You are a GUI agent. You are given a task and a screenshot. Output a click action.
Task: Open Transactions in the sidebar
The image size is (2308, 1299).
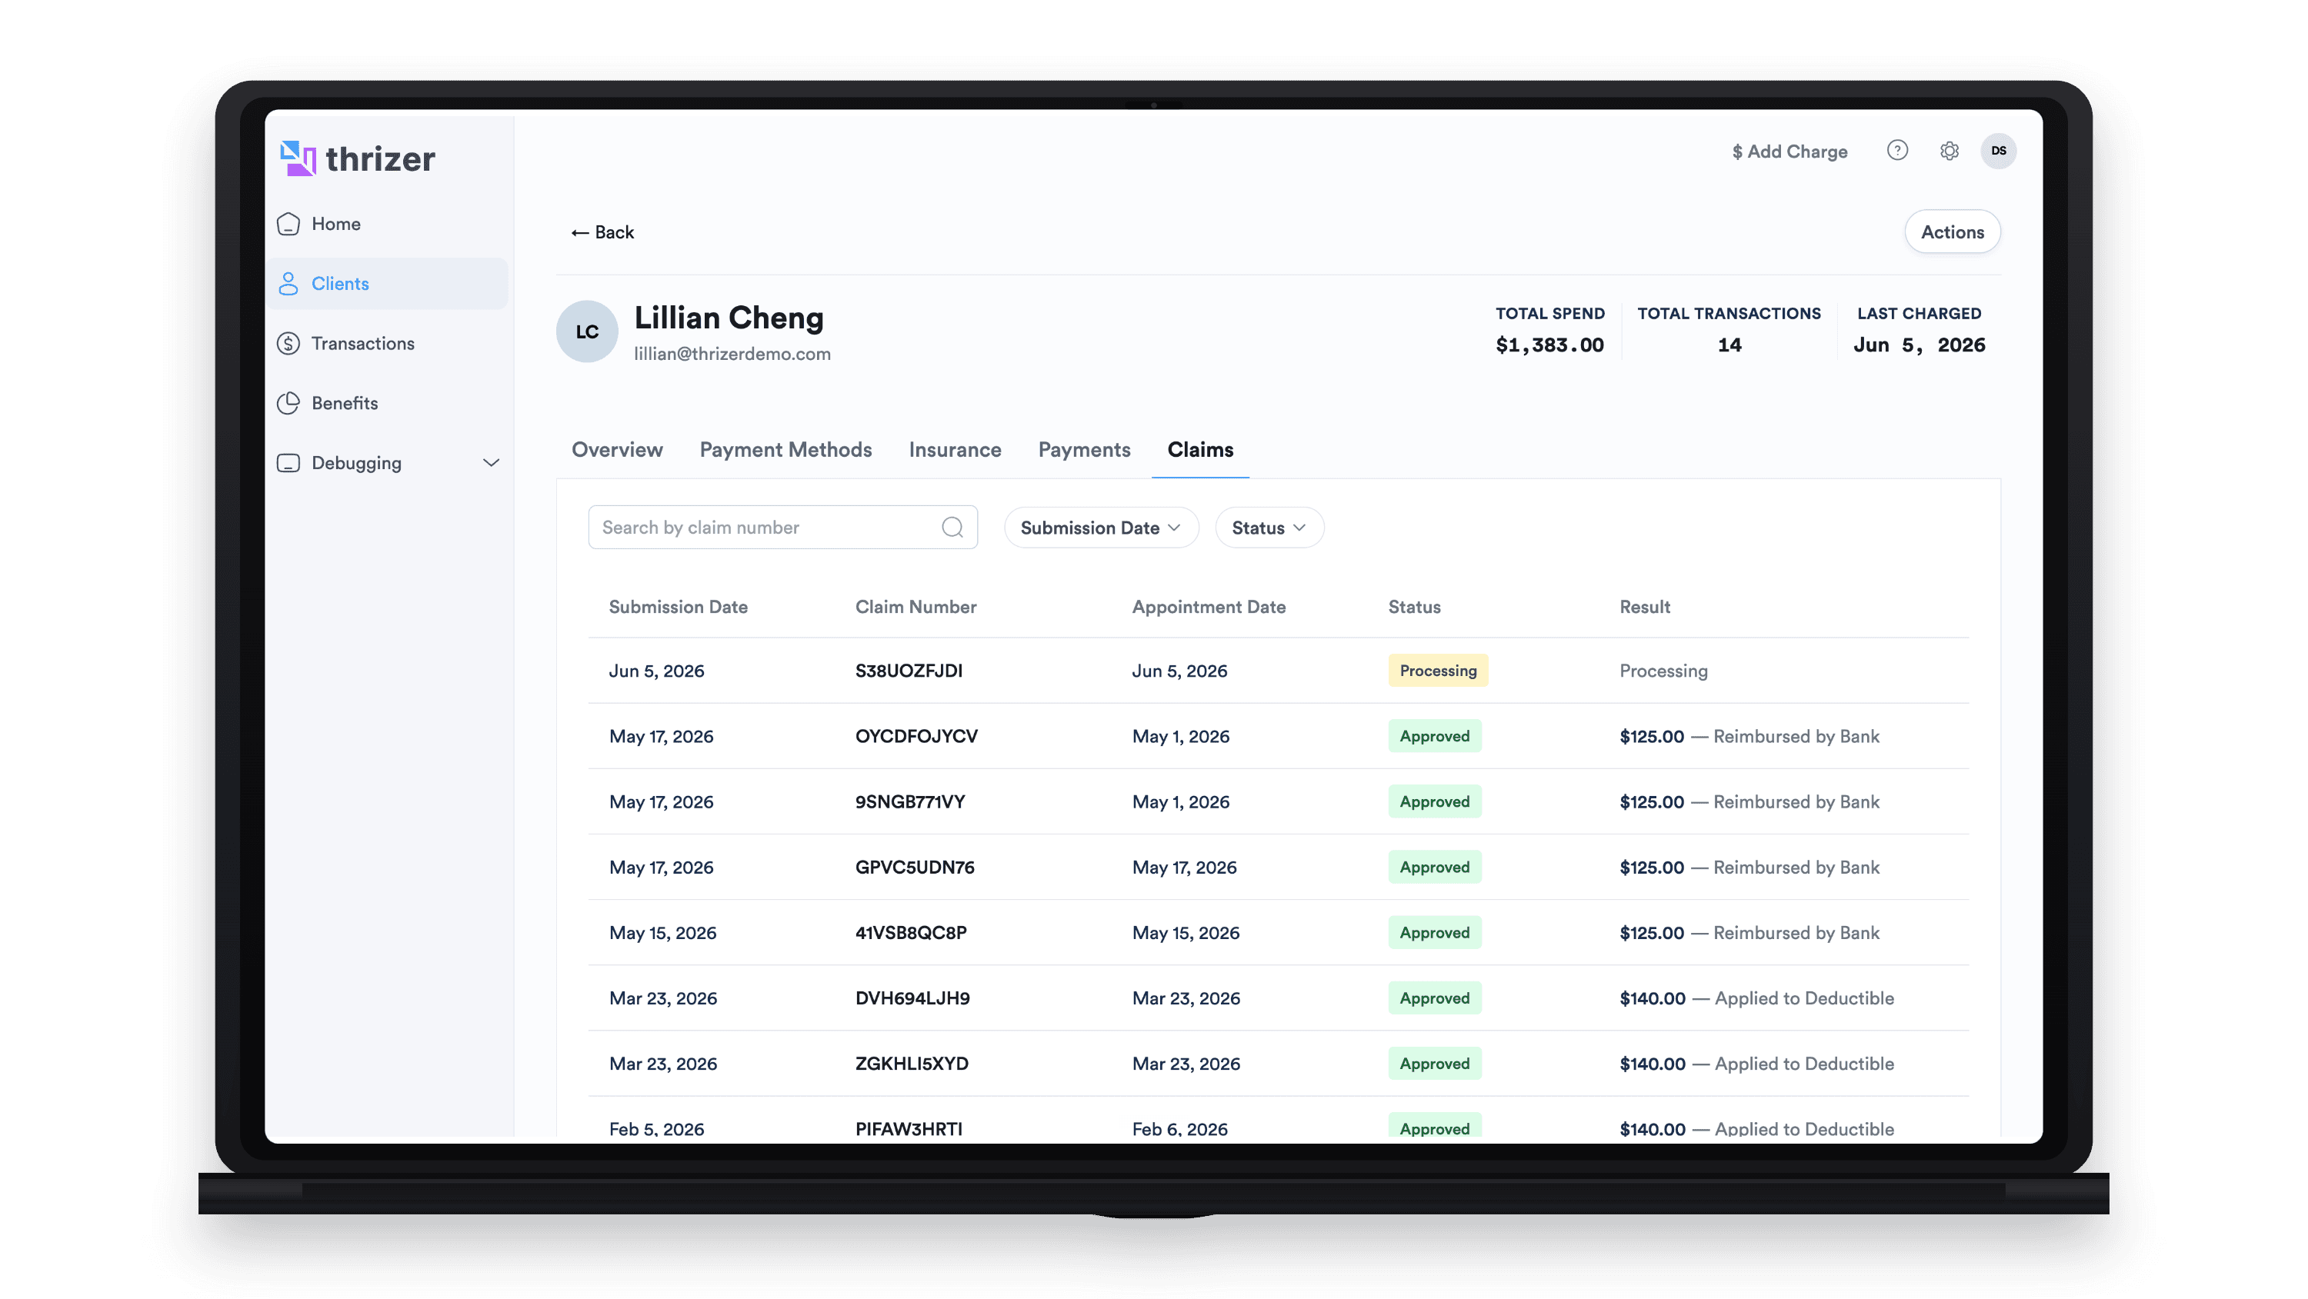click(x=363, y=344)
